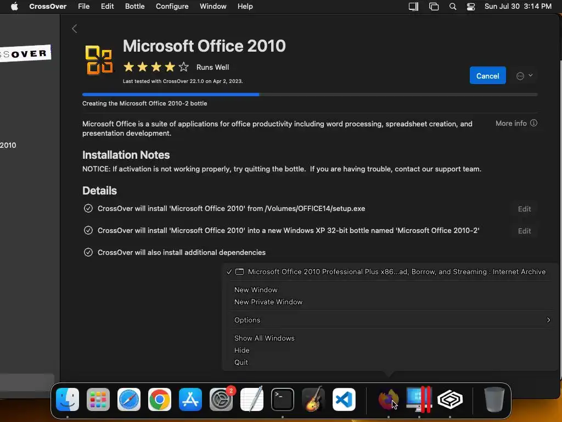Screen dimensions: 562x422
Task: Open the Help menu
Action: [x=245, y=7]
